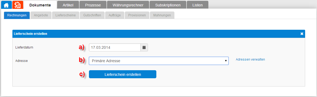Select the Rechnungen sub-tab
Viewport: 317px width, 97px height.
pyautogui.click(x=17, y=15)
